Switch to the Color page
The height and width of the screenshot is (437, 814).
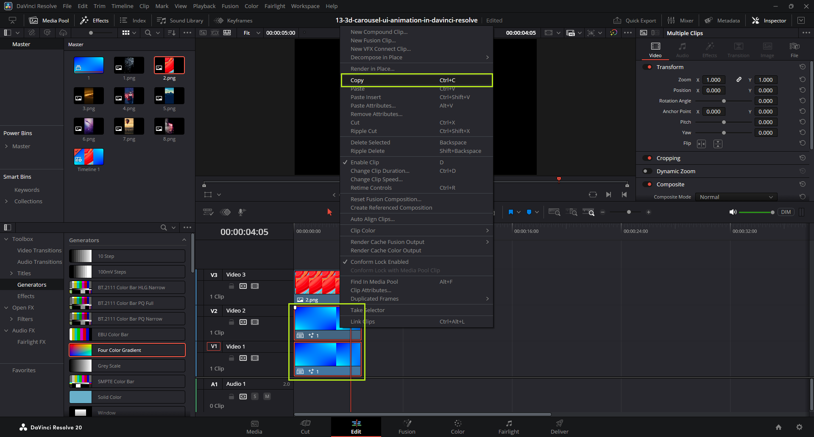coord(457,423)
